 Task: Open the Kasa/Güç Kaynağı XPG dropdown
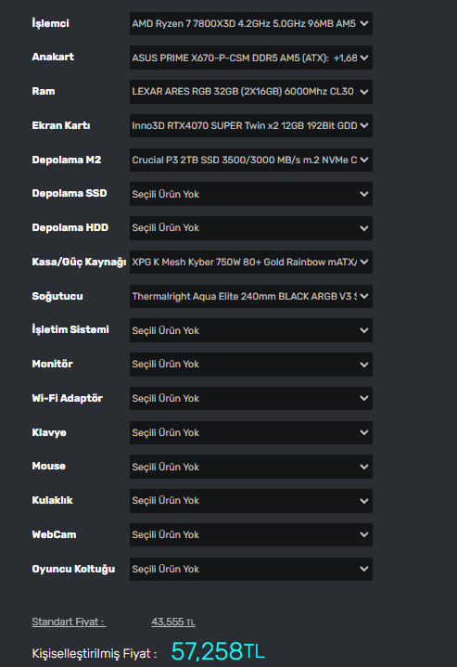251,262
